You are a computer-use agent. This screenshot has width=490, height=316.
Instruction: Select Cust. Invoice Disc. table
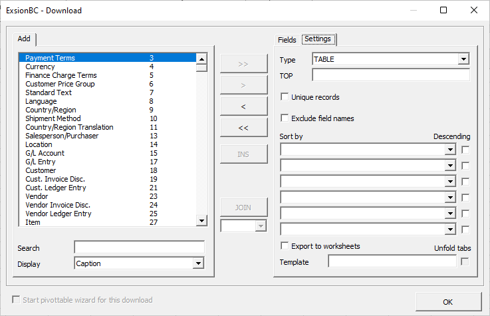click(x=107, y=179)
